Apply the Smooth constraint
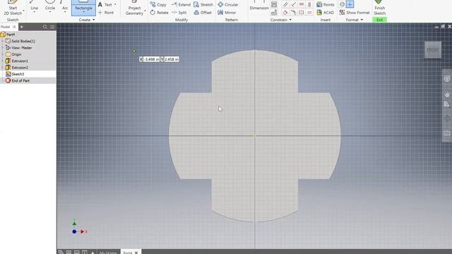 [294, 13]
